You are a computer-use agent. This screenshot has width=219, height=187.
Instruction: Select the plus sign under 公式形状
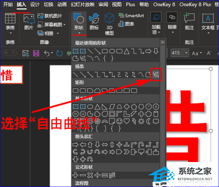point(75,175)
